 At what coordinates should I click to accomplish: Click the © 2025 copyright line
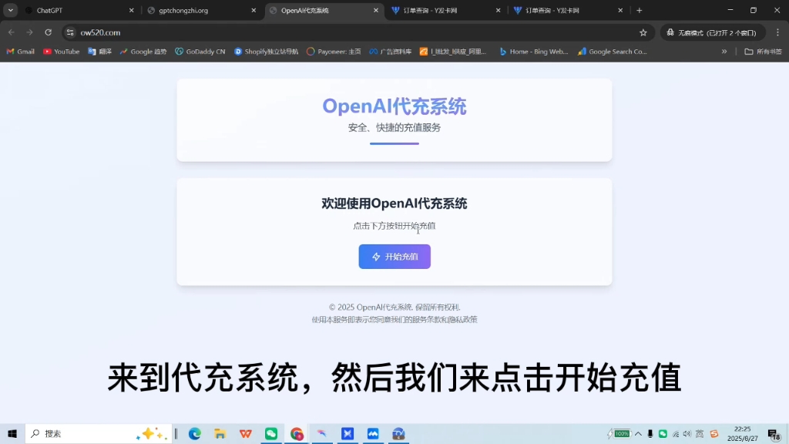point(394,307)
